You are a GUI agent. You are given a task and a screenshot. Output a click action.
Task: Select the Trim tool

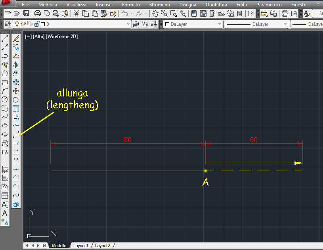(x=16, y=126)
